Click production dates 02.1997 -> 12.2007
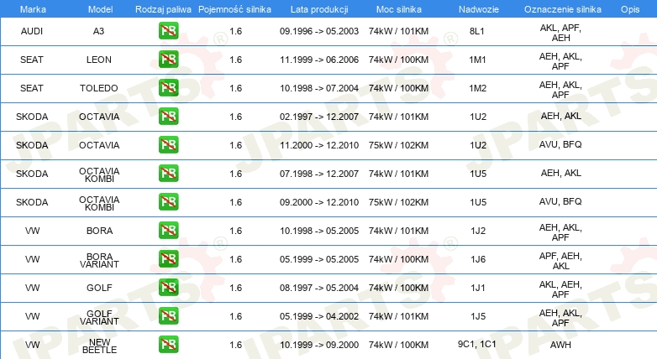The width and height of the screenshot is (657, 359). [x=319, y=117]
